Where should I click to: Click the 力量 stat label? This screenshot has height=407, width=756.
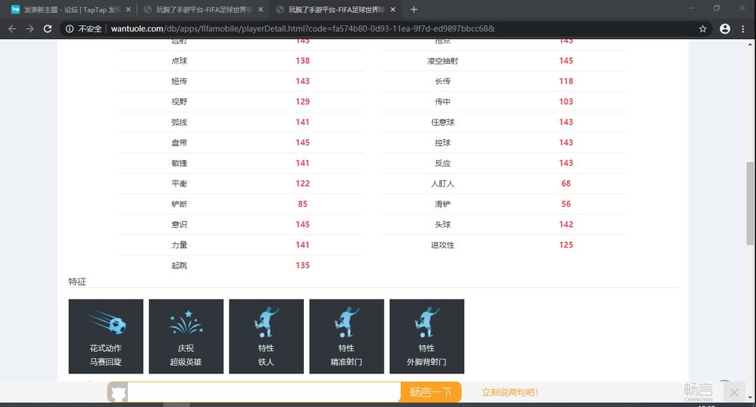(x=179, y=245)
